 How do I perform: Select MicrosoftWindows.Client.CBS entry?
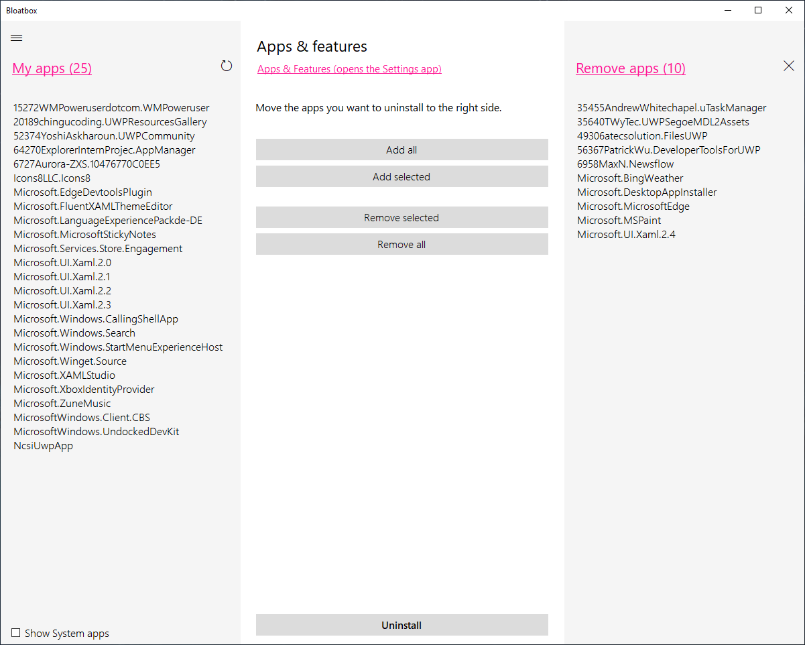(x=82, y=418)
